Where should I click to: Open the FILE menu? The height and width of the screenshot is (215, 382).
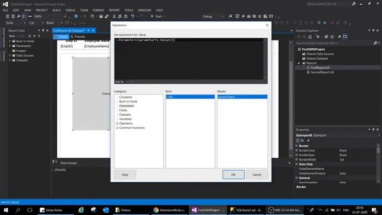click(5, 10)
